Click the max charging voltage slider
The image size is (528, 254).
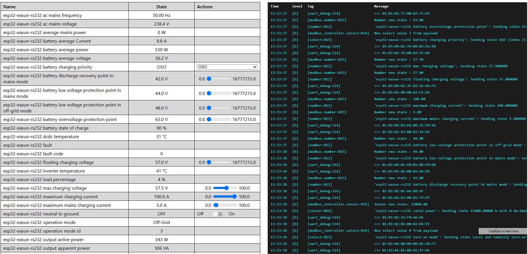(x=225, y=188)
